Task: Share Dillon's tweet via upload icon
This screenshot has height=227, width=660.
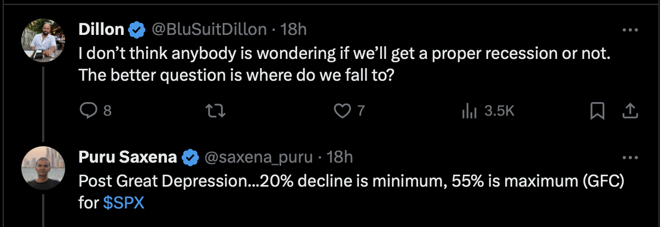Action: (x=630, y=111)
